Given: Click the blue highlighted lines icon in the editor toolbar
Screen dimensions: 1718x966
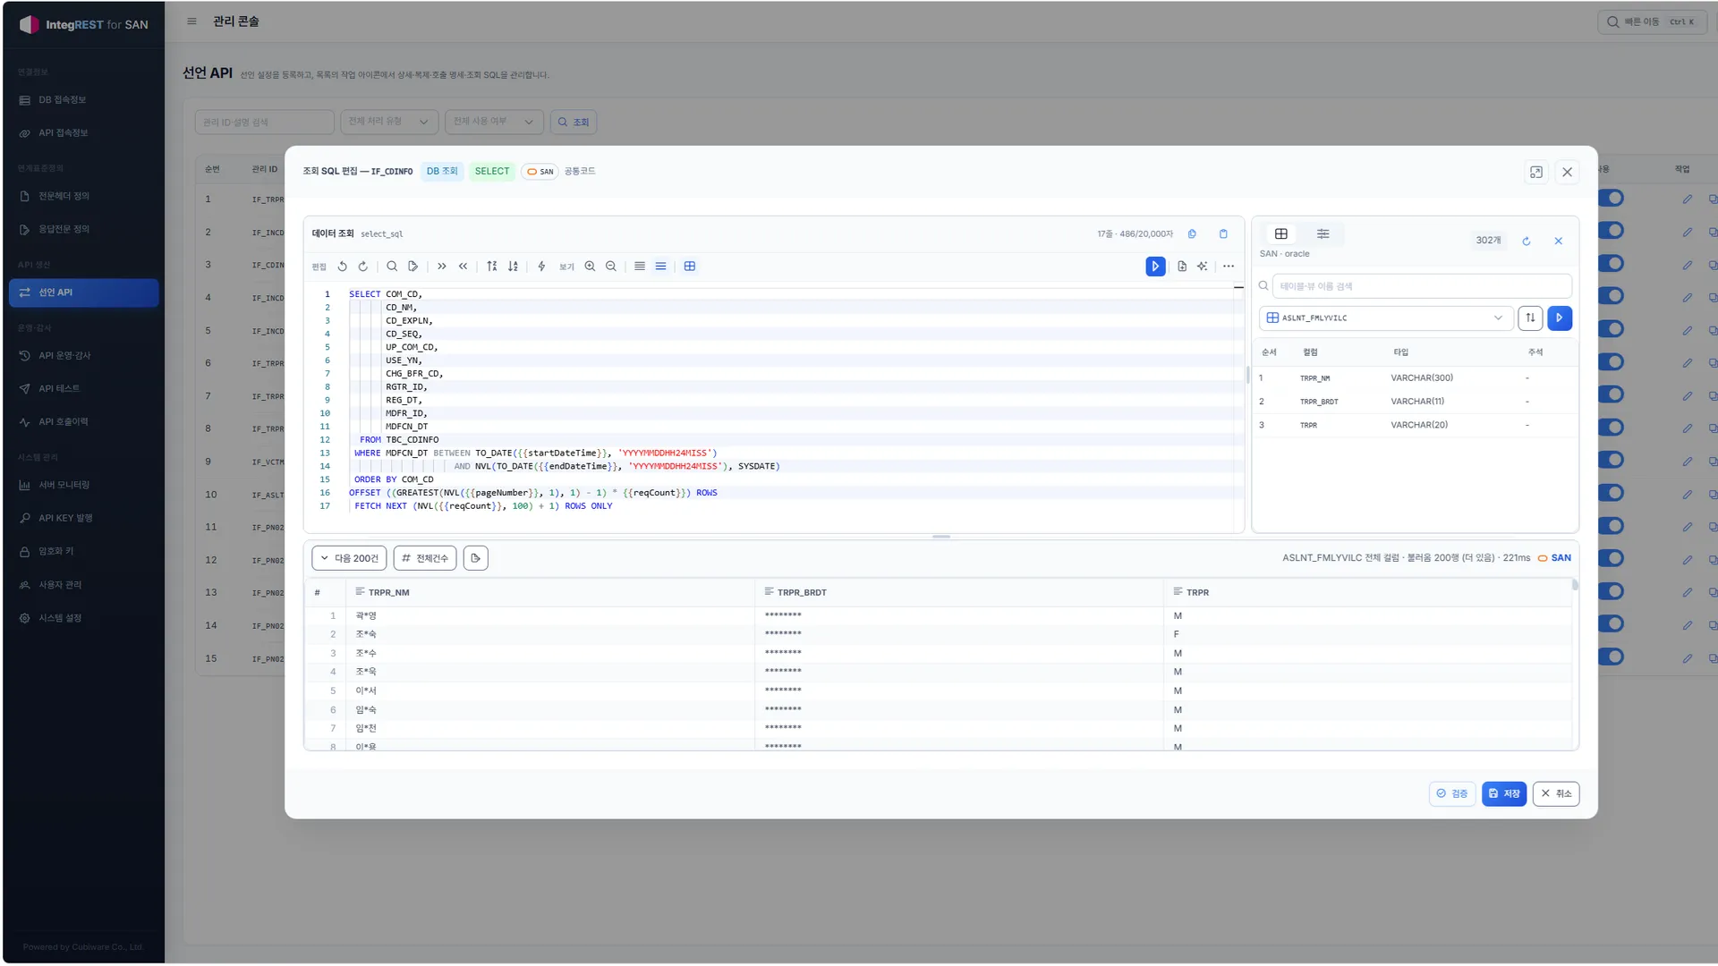Looking at the screenshot, I should 660,267.
